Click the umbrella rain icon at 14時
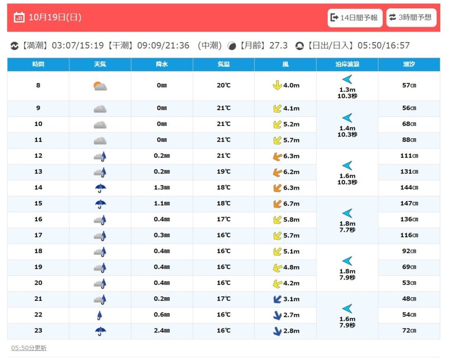 (x=100, y=188)
